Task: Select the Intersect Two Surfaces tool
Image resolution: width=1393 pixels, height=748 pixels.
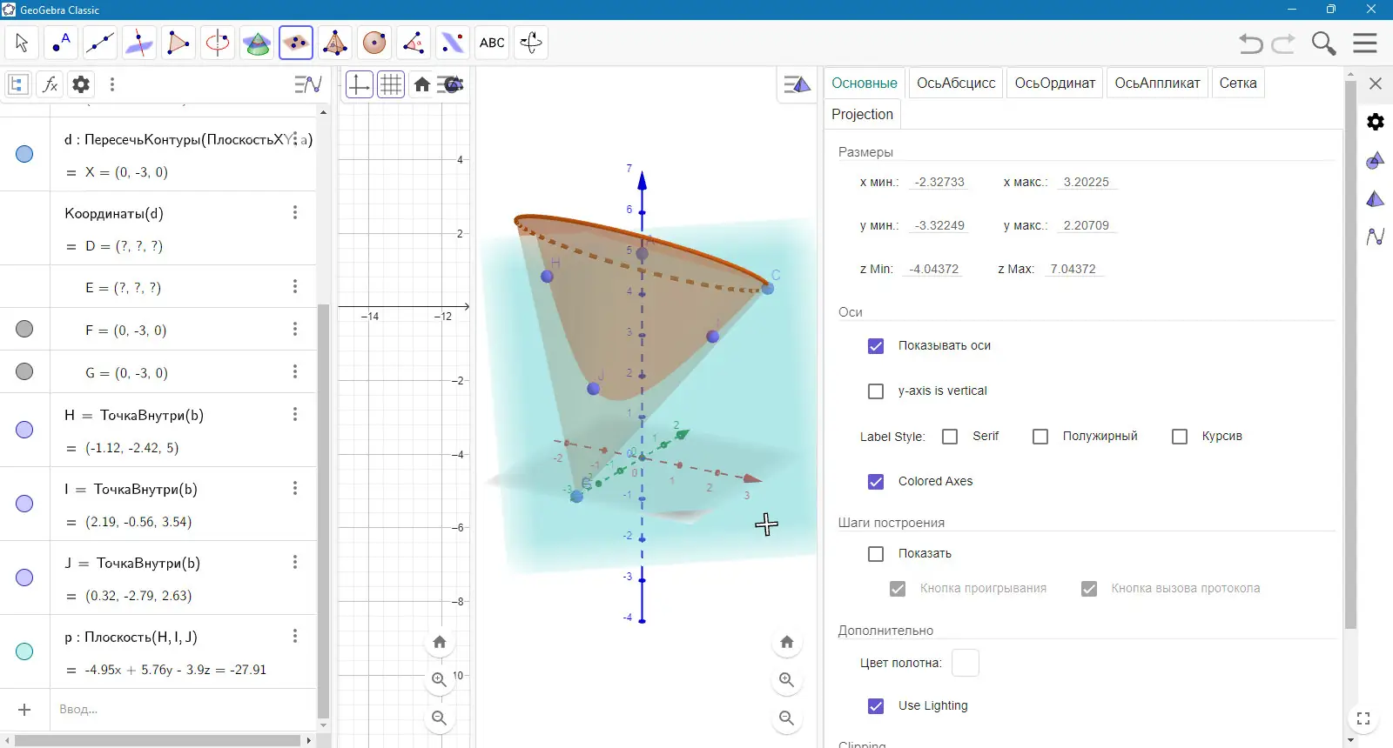Action: pos(257,43)
